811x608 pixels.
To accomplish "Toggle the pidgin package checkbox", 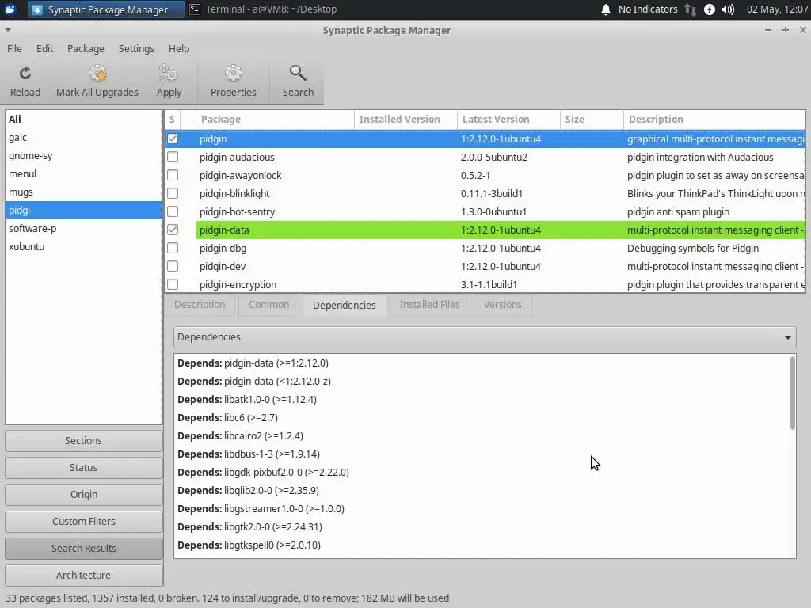I will pos(173,139).
